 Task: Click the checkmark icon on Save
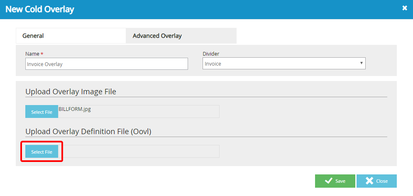328,181
